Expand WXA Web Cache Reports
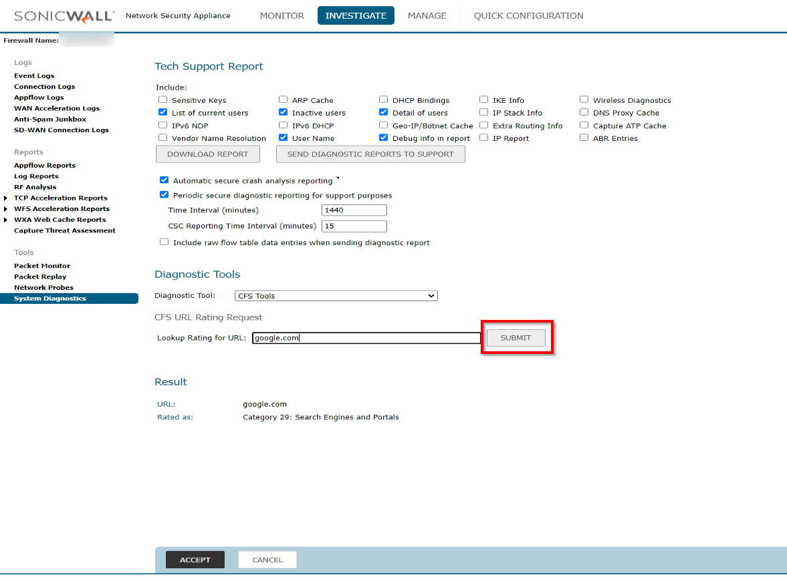 6,220
